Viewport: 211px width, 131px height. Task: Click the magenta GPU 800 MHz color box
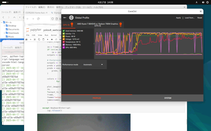click(x=64, y=47)
